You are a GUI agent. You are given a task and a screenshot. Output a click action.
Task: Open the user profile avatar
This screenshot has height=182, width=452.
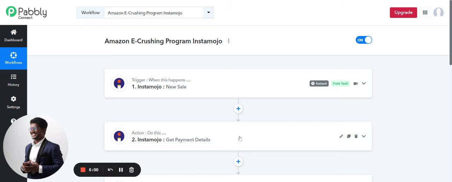(x=438, y=13)
